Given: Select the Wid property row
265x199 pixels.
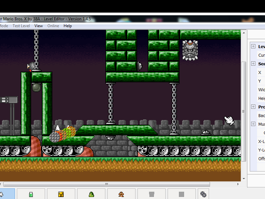Looking at the screenshot, I should coord(261,90).
